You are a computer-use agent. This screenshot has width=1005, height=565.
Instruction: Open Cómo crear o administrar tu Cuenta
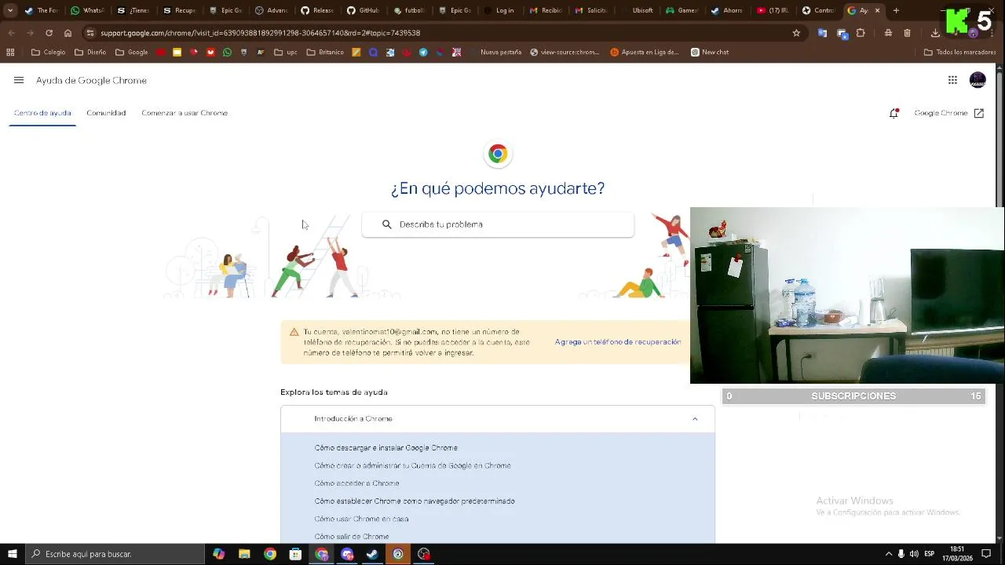412,466
